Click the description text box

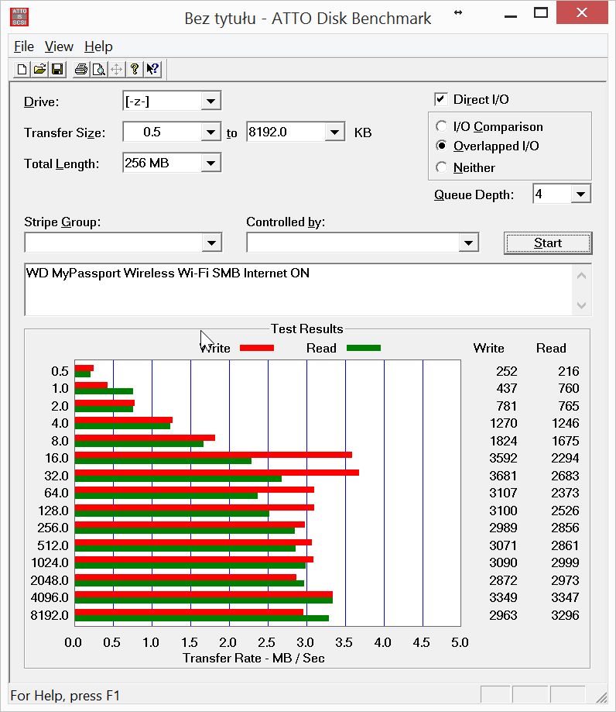click(x=298, y=290)
